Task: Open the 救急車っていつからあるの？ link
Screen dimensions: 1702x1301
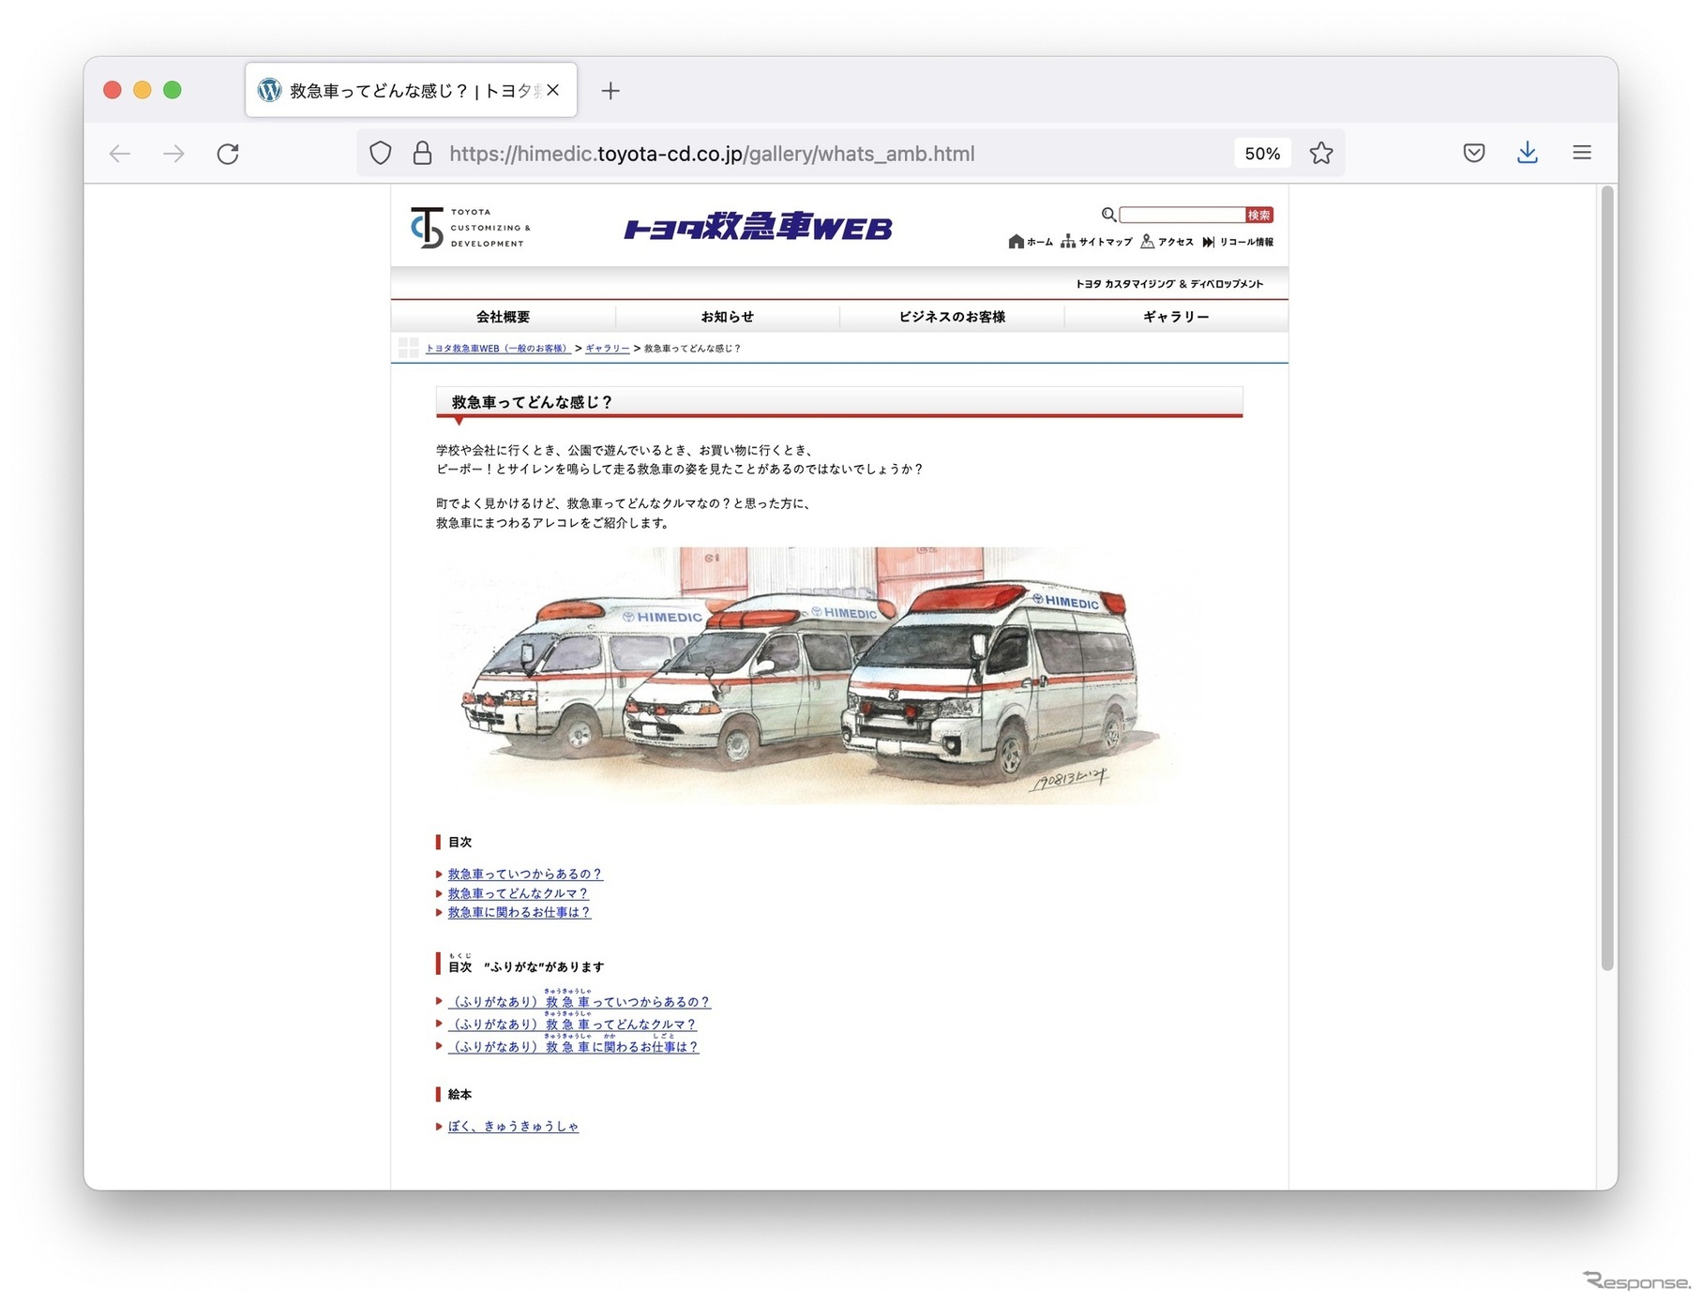Action: [x=524, y=875]
